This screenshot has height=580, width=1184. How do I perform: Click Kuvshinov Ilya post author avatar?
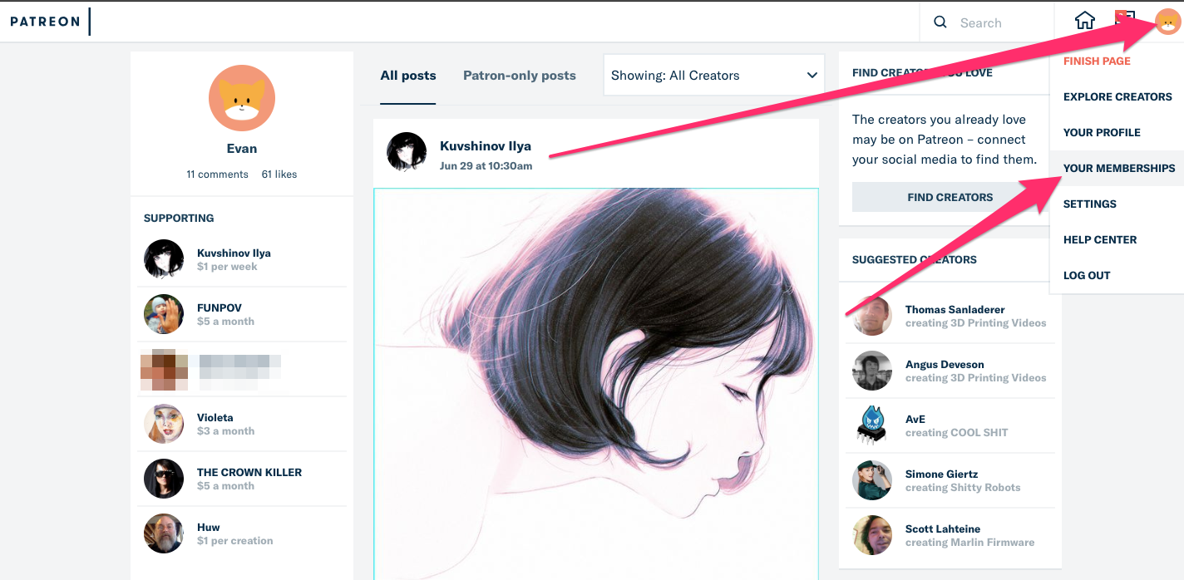(x=407, y=152)
